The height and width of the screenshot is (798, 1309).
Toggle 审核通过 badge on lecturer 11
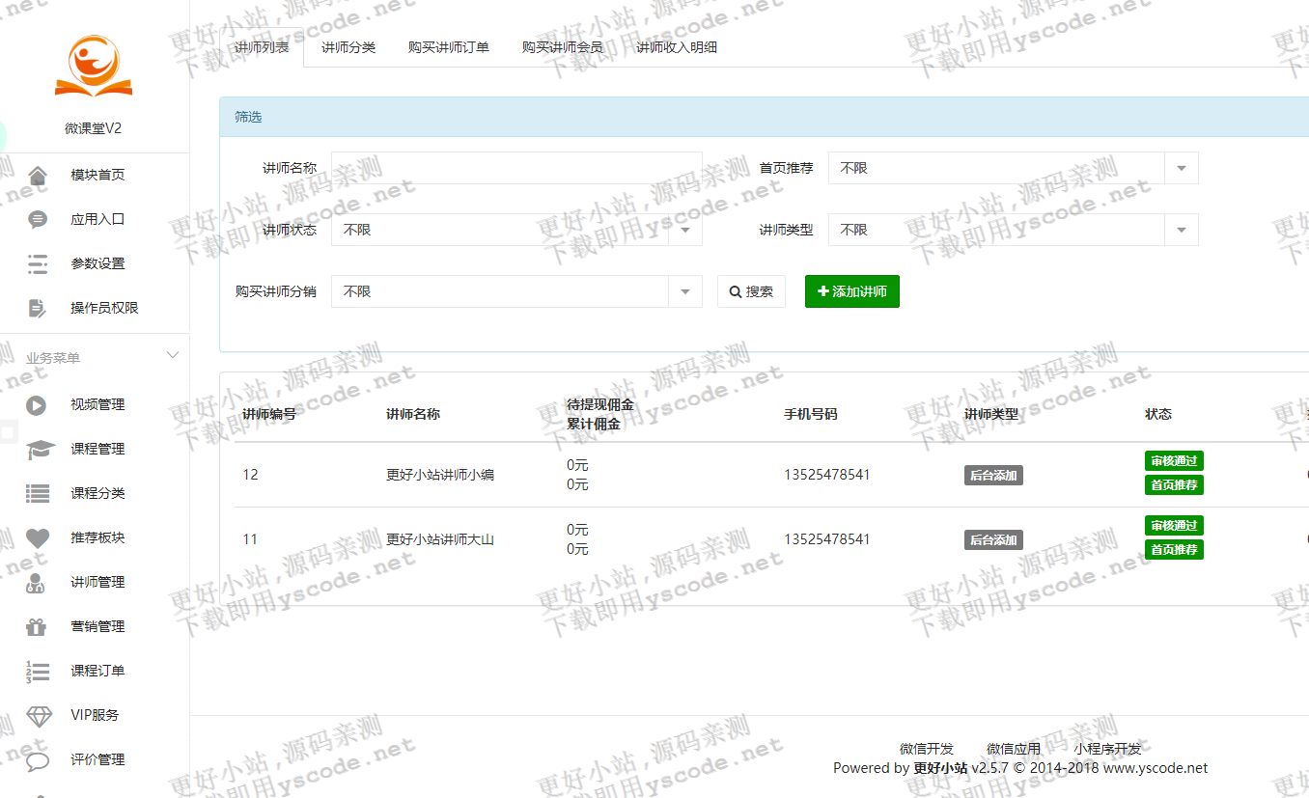[x=1174, y=525]
